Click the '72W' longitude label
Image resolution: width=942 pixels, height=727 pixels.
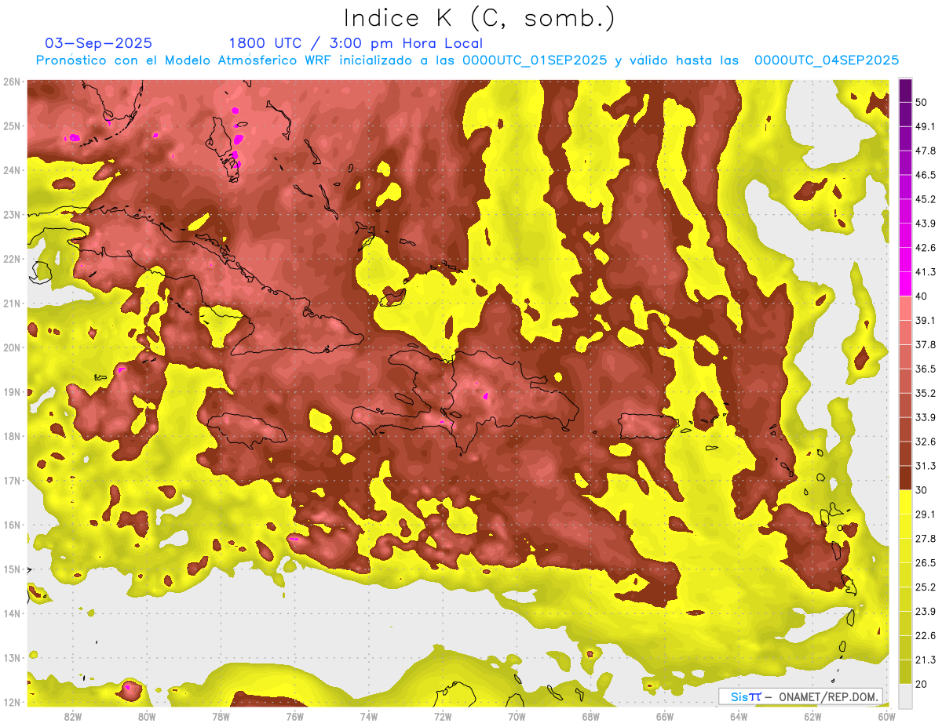(443, 716)
